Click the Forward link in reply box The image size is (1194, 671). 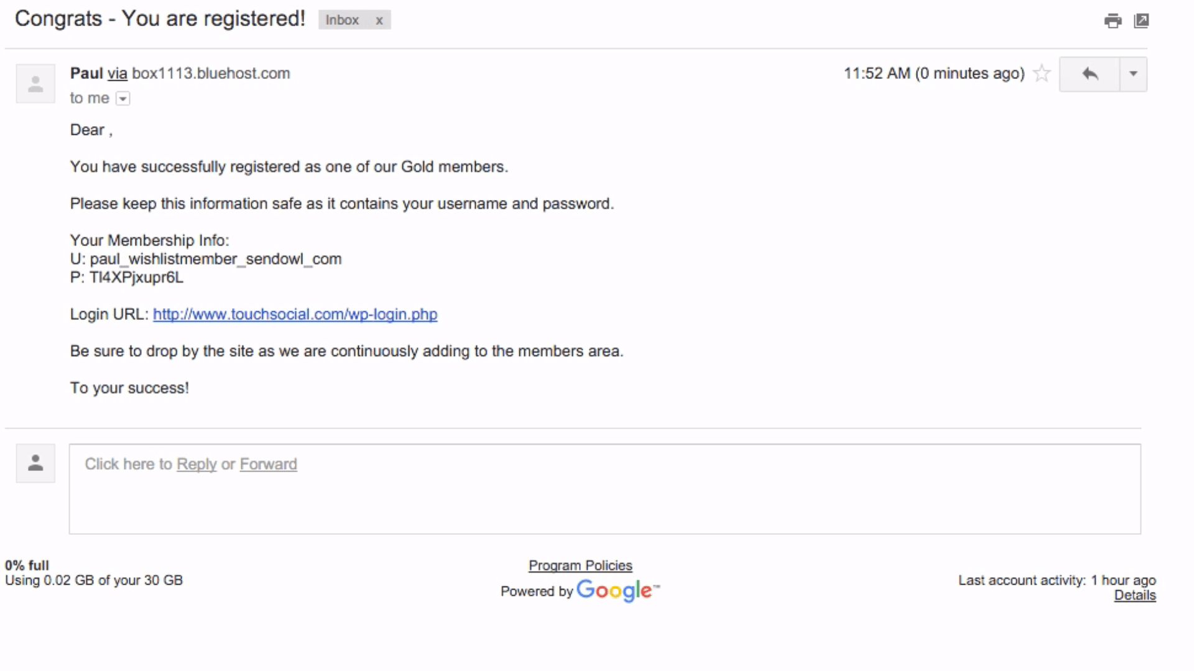[x=268, y=464]
